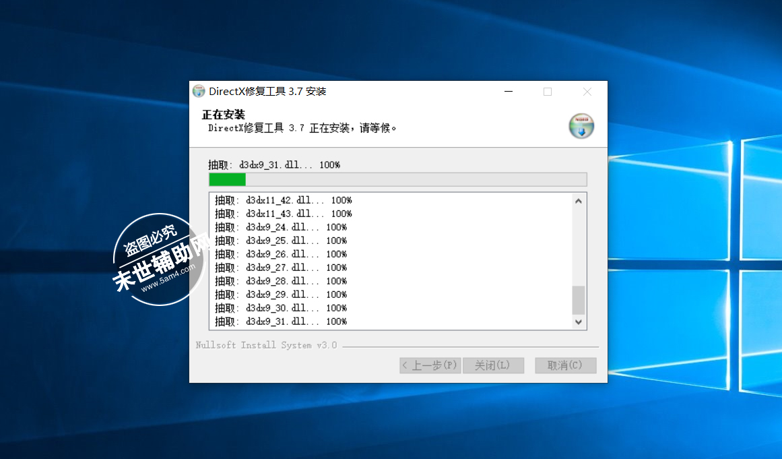Click the maximize button of the installer window

pyautogui.click(x=548, y=92)
